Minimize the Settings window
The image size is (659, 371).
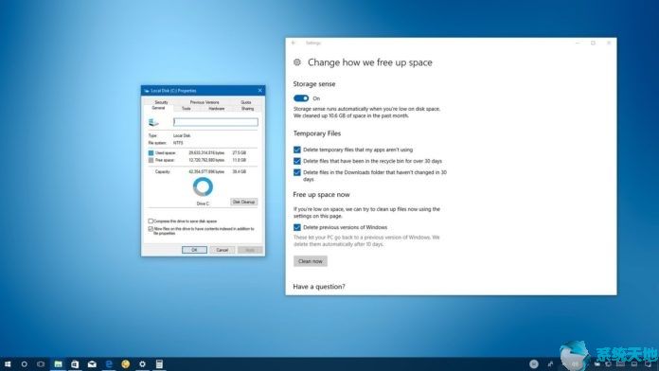click(x=578, y=43)
